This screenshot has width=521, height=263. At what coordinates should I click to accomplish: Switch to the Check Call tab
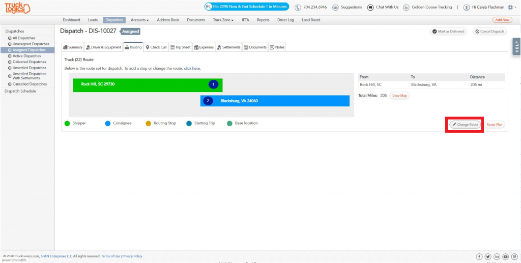click(x=156, y=47)
